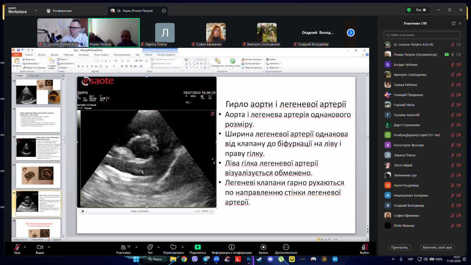The image size is (471, 265).
Task: Open the Chat panel icon
Action: pos(150,247)
